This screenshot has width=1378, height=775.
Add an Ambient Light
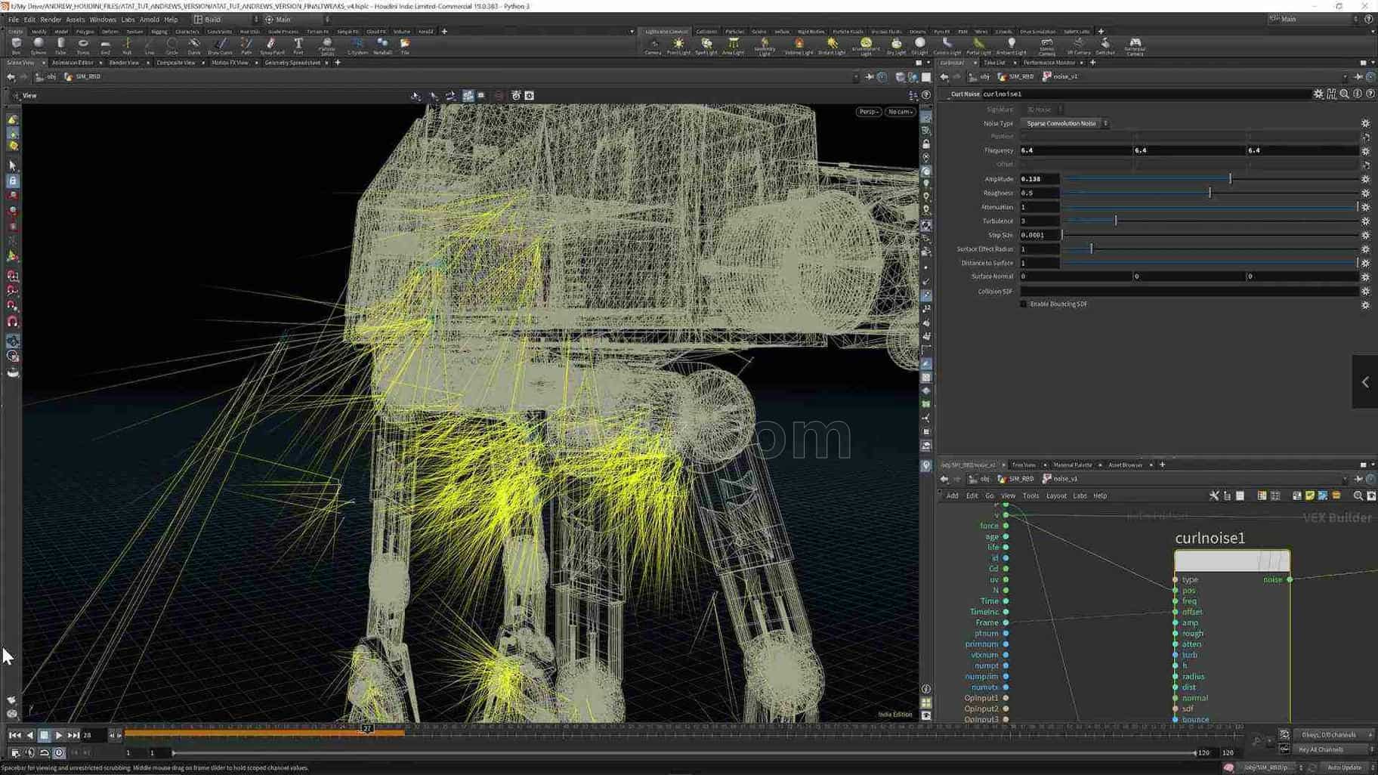(1011, 46)
